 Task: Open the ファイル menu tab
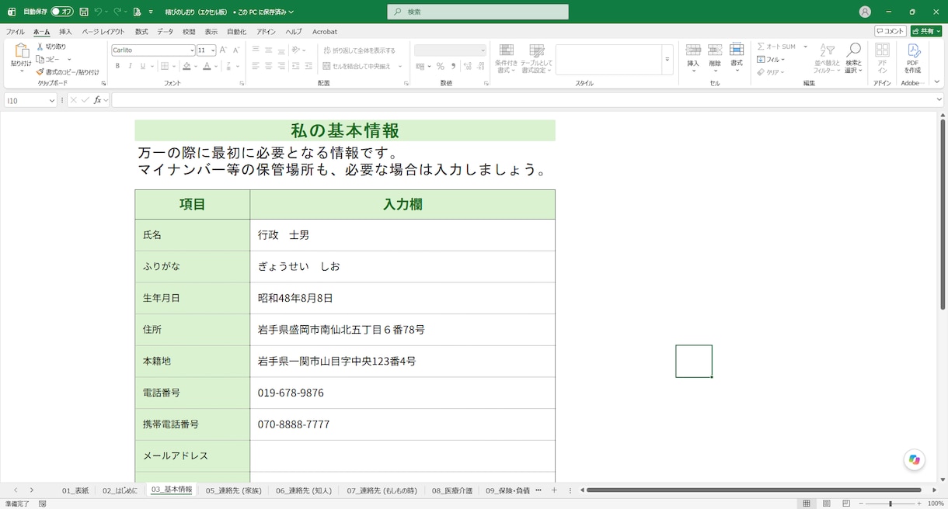15,32
